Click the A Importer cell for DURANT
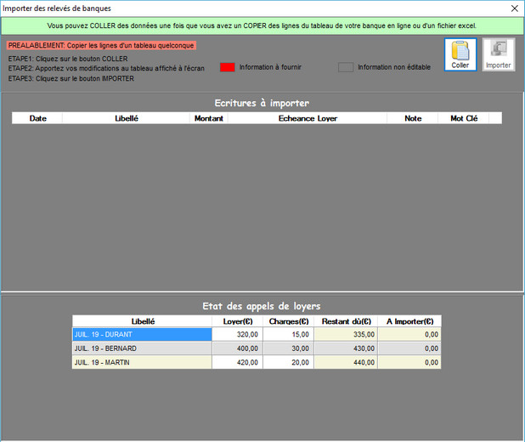 point(409,335)
